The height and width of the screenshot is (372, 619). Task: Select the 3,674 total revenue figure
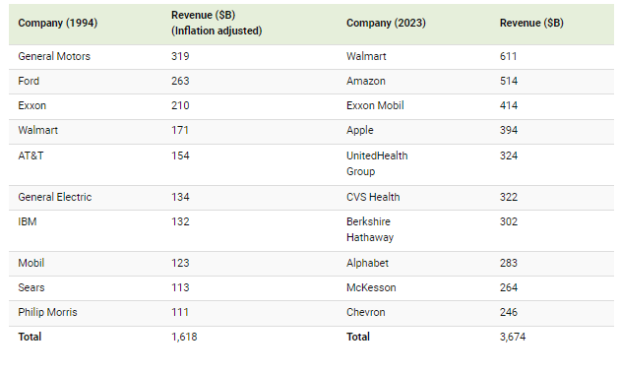(513, 337)
